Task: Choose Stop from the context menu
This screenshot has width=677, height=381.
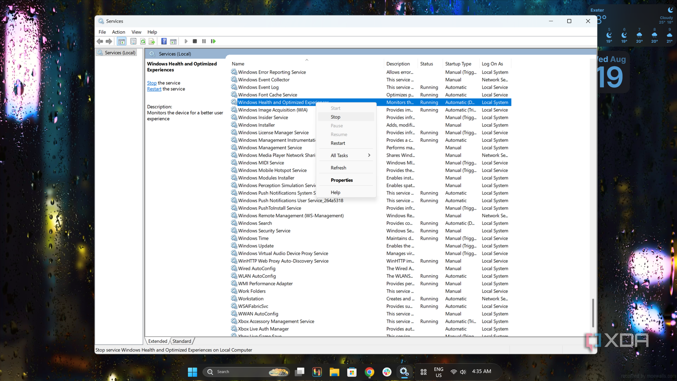Action: pos(346,117)
